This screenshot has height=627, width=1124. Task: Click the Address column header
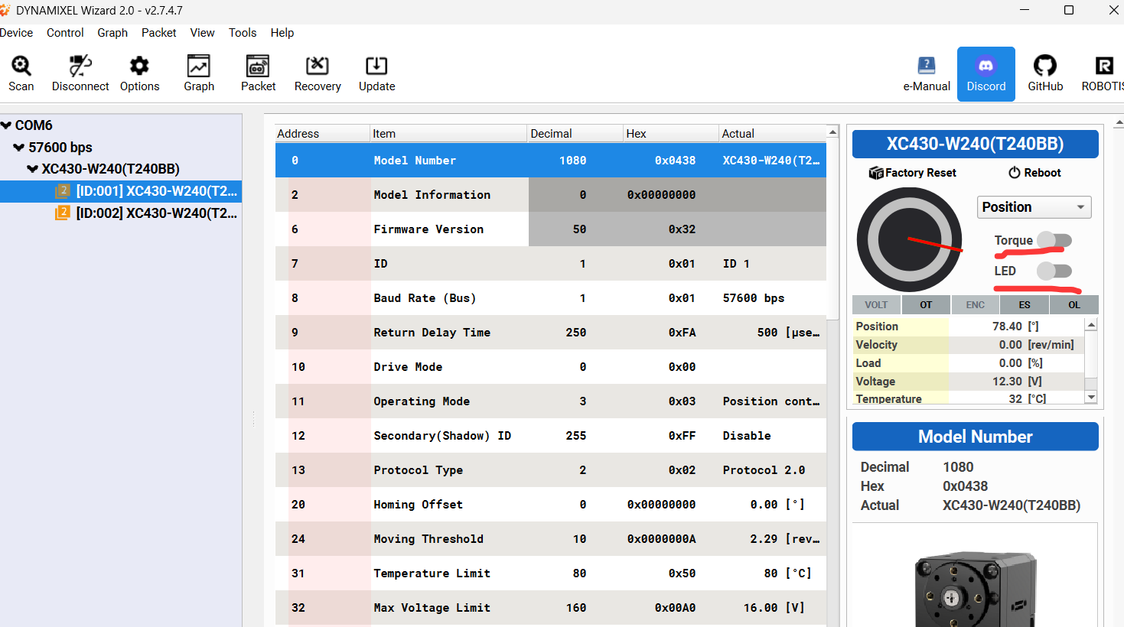pyautogui.click(x=322, y=133)
